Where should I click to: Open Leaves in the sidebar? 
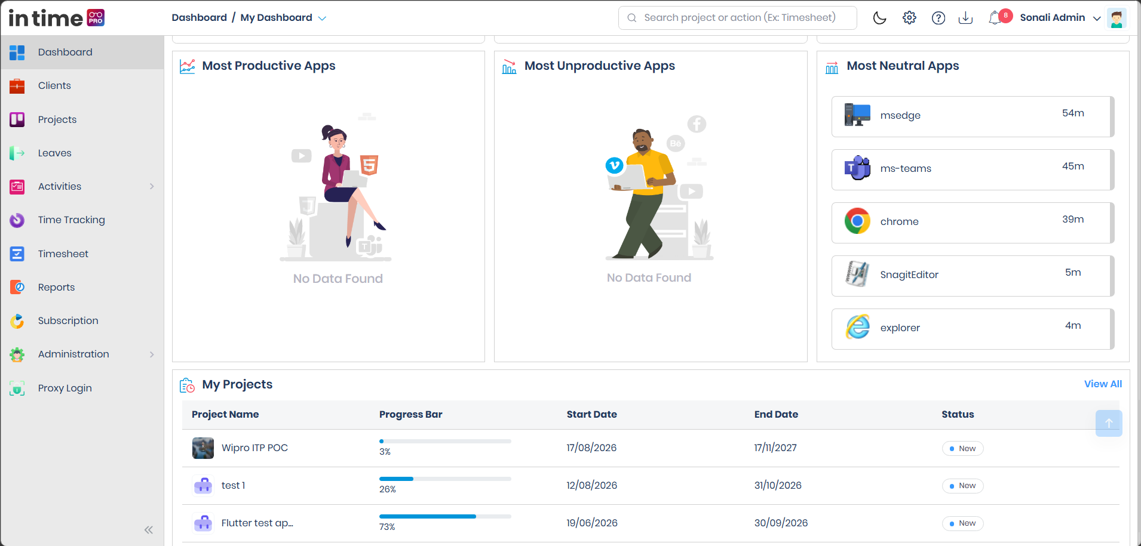(x=82, y=153)
